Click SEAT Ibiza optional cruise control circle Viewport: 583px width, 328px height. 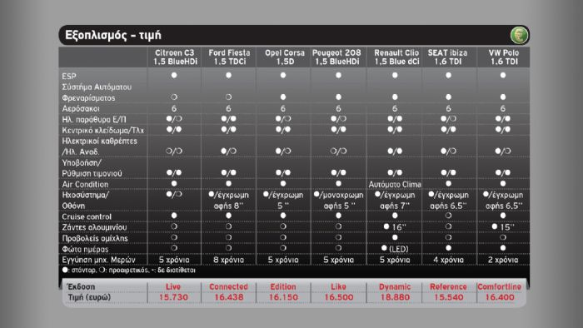[448, 216]
